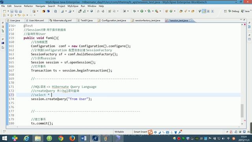Open the File menu
The image size is (252, 142).
pos(3,6)
